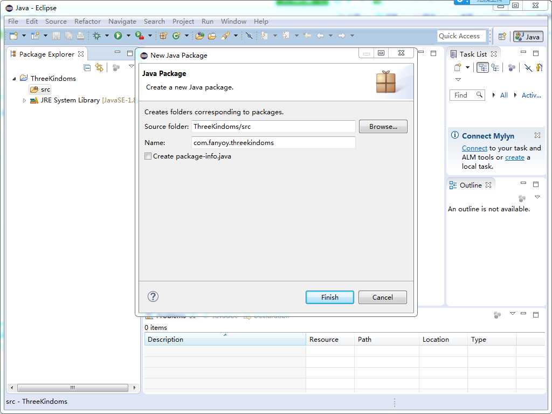This screenshot has width=552, height=414.
Task: Open the New Task dropdown arrow
Action: point(467,67)
